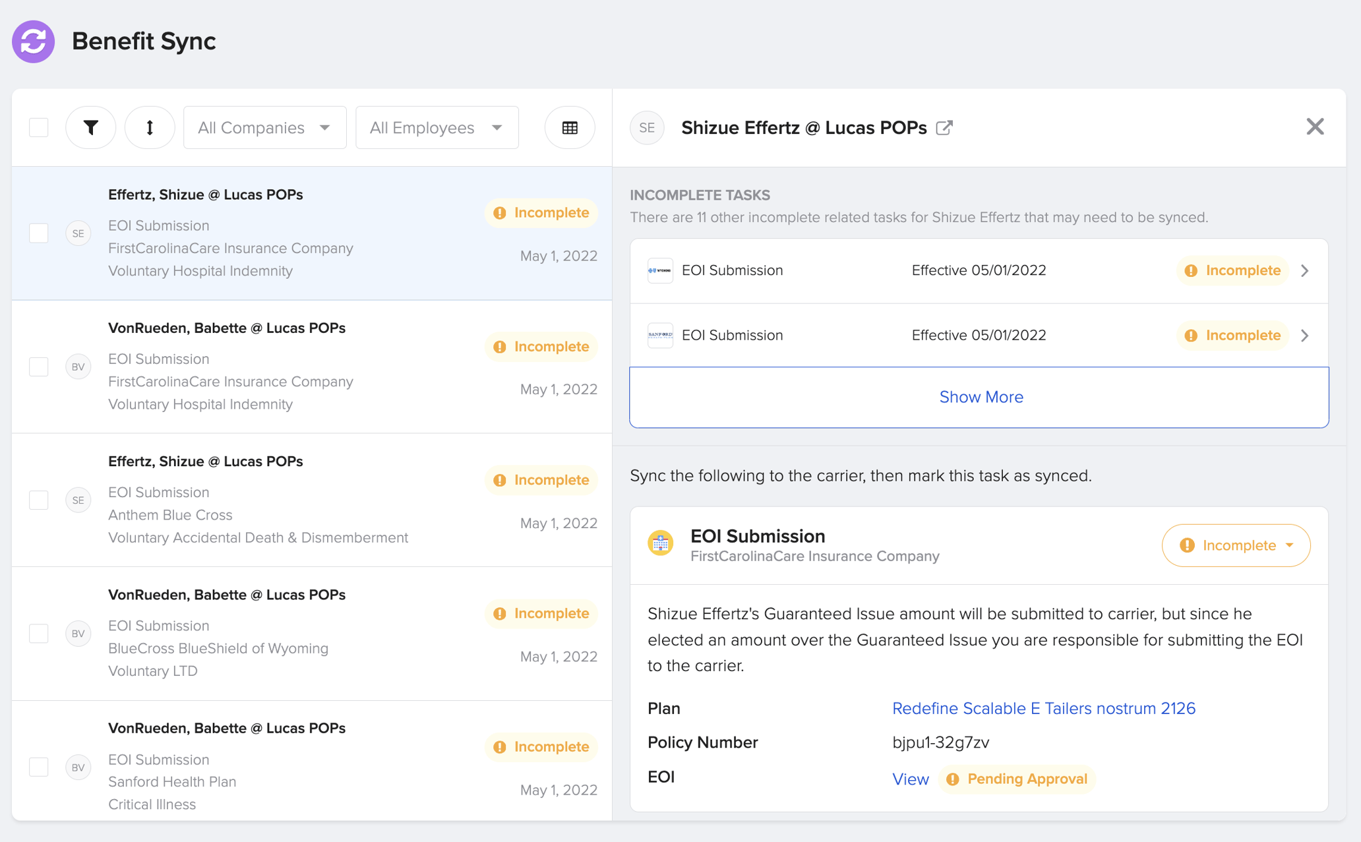
Task: Click the EOI Submission hospital icon
Action: [x=660, y=543]
